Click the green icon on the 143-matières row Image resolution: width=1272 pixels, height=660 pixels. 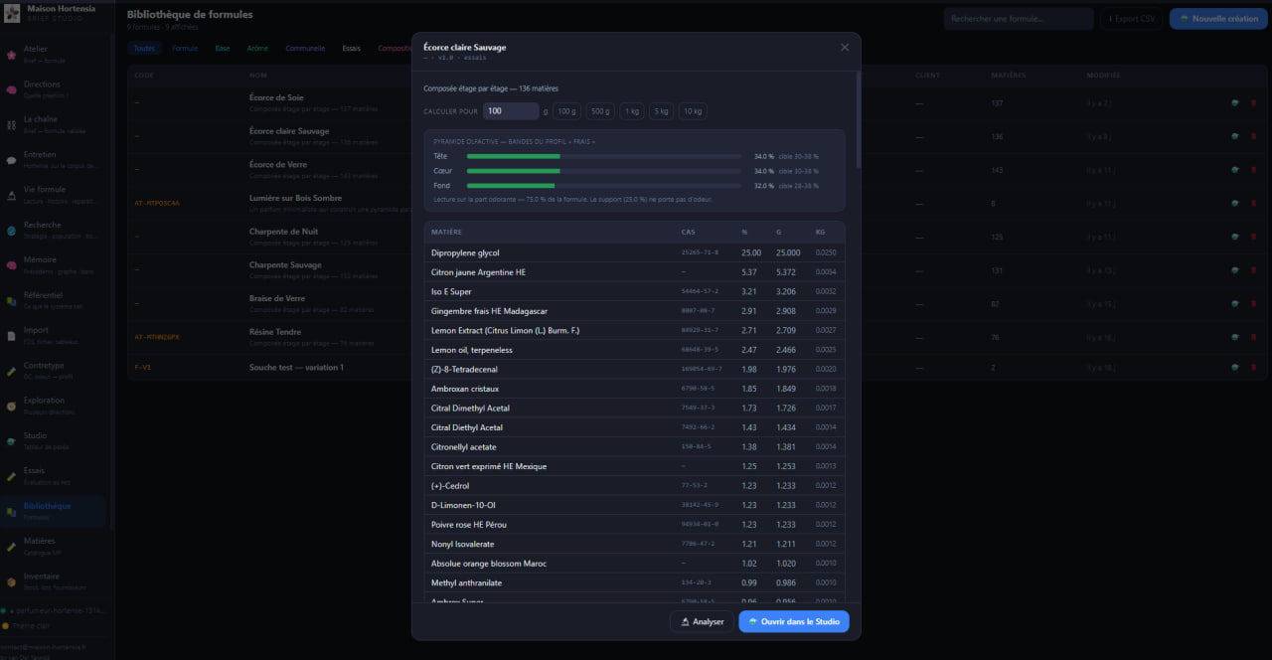[1234, 170]
